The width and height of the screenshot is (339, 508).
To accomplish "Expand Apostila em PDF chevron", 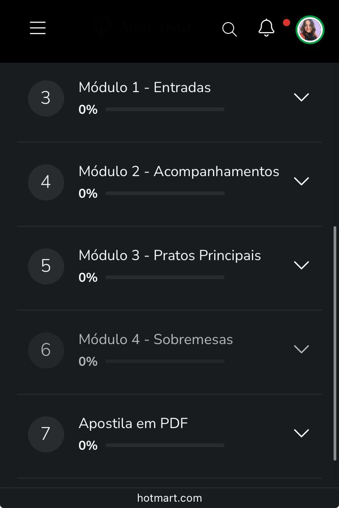I will pos(301,433).
